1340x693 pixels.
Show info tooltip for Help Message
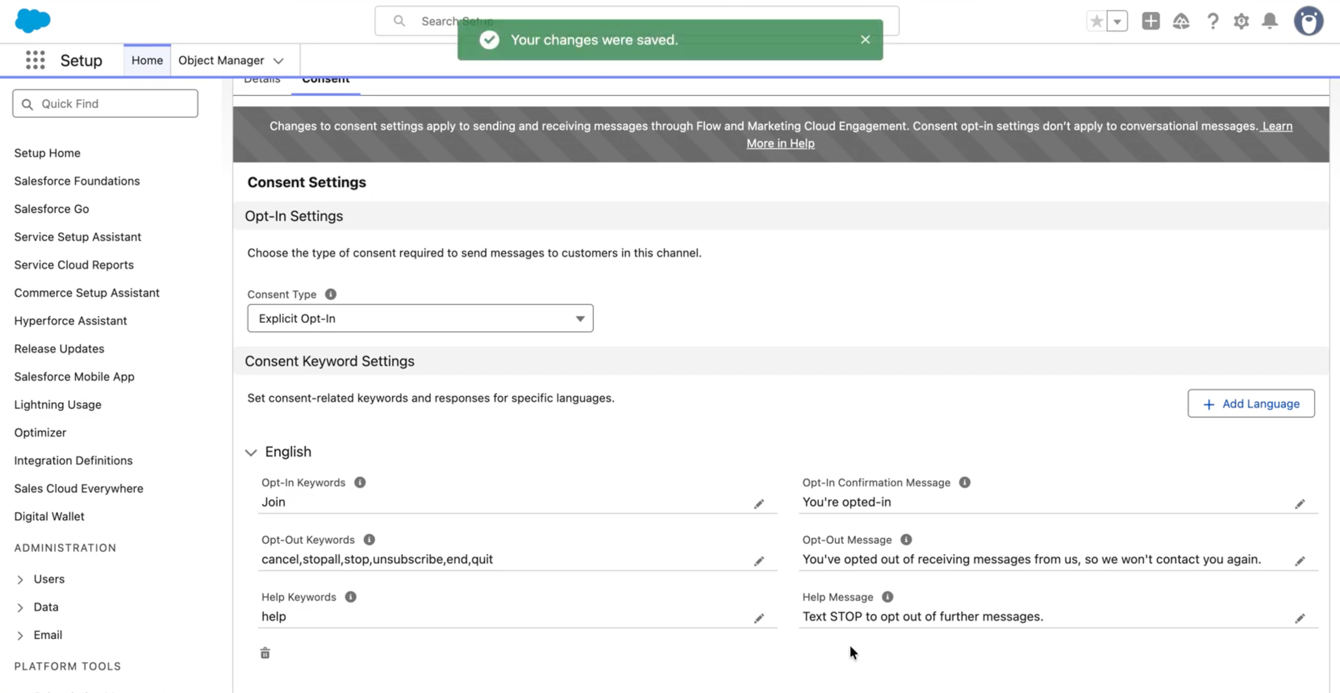887,597
